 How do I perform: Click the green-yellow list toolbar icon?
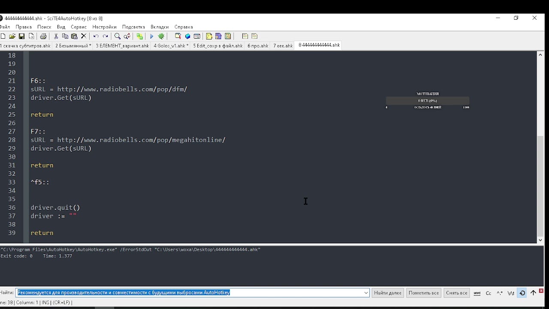(228, 36)
